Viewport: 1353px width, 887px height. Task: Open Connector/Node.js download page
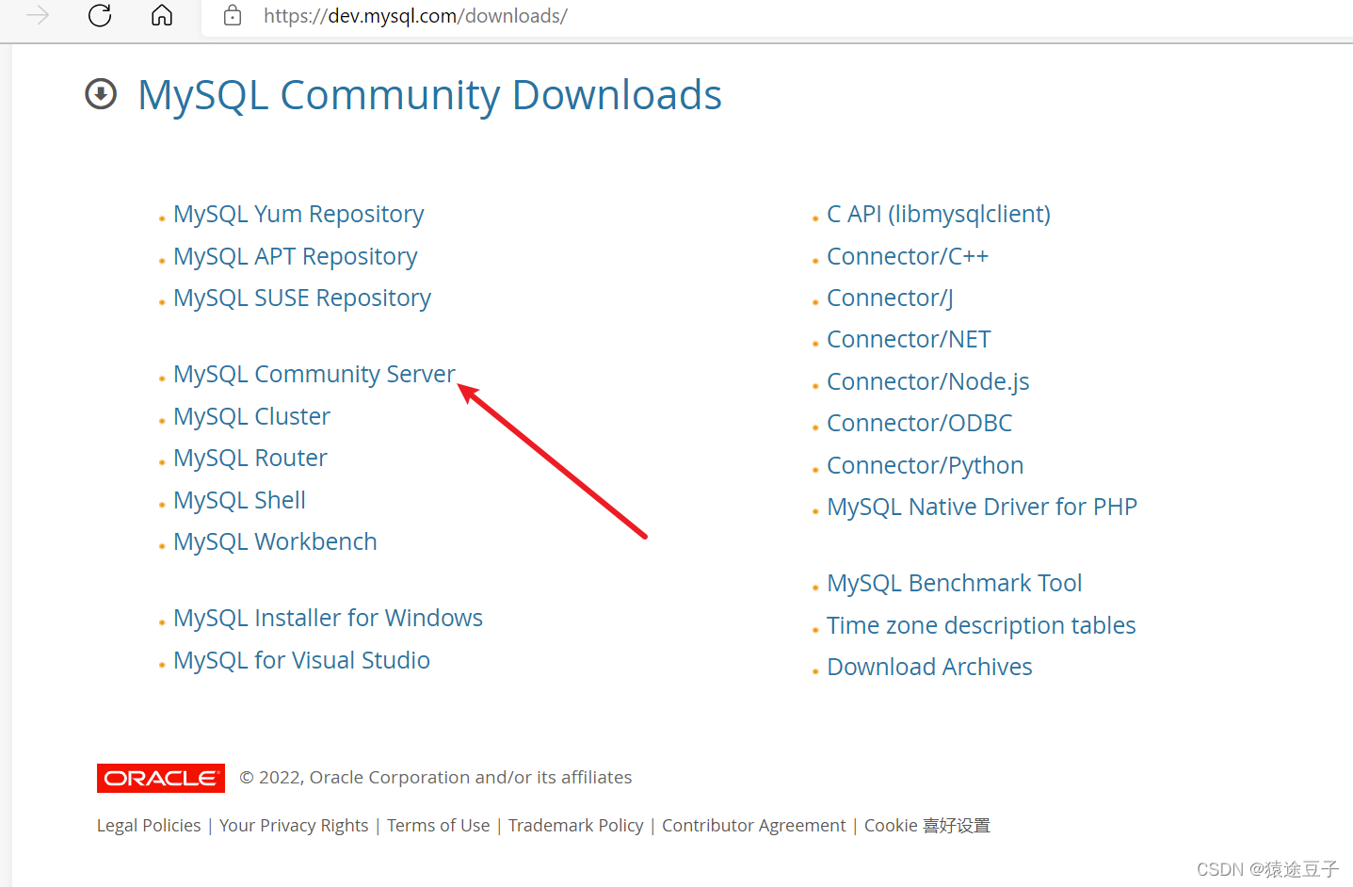928,382
